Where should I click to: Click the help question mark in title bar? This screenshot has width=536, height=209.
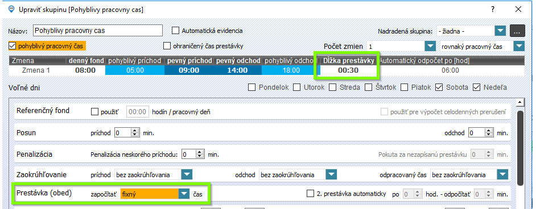(x=493, y=10)
